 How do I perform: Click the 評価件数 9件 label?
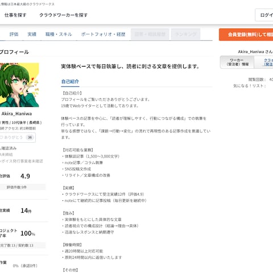click(x=16, y=187)
